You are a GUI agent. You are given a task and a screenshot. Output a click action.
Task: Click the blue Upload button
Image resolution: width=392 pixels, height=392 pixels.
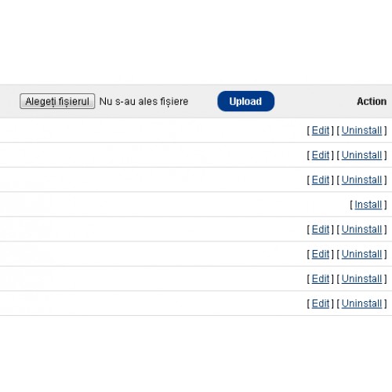click(245, 101)
